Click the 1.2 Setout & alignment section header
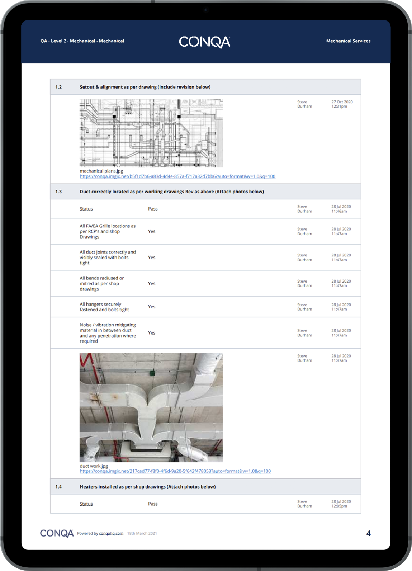 tap(145, 87)
